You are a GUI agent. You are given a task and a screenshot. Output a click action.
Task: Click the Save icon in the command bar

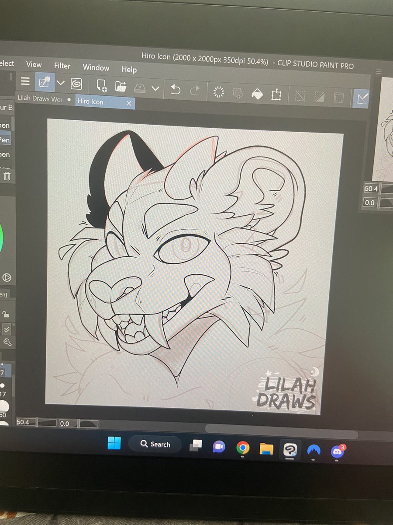click(139, 87)
